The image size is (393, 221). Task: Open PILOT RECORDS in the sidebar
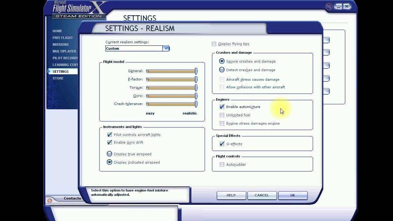pyautogui.click(x=65, y=58)
